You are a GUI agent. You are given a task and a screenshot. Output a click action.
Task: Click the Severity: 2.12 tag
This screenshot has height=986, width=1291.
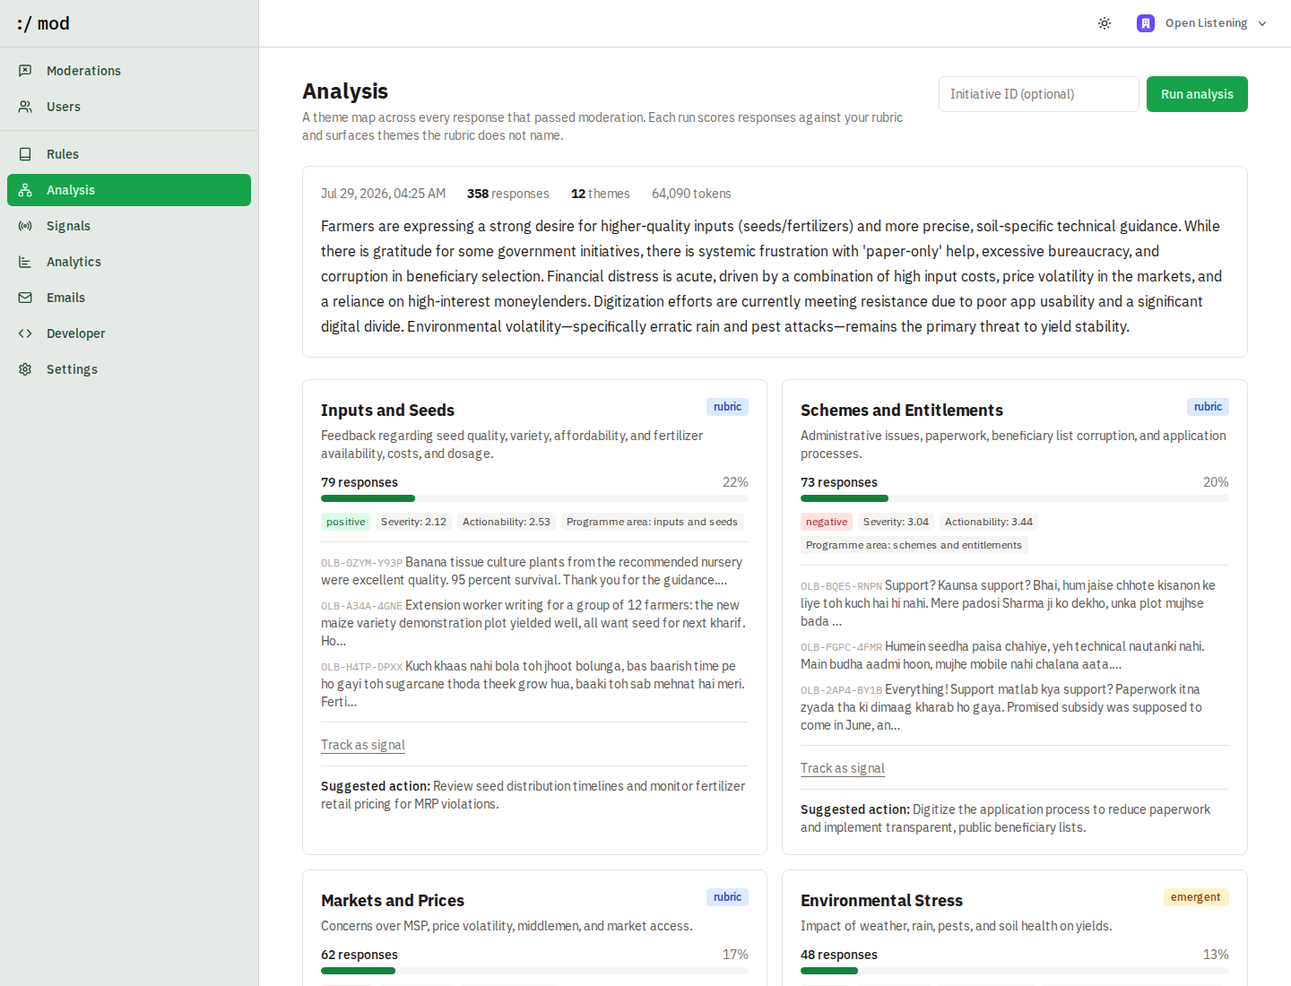coord(413,522)
